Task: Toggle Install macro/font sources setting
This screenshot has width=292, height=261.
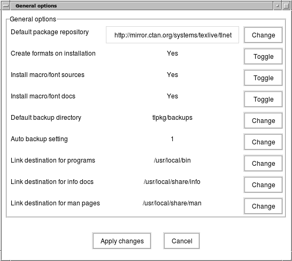Action: 263,78
